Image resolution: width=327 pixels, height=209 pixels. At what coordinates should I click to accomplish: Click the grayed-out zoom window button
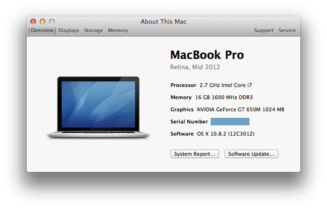click(52, 22)
